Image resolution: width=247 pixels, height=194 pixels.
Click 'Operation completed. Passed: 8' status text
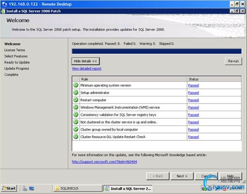(x=96, y=44)
